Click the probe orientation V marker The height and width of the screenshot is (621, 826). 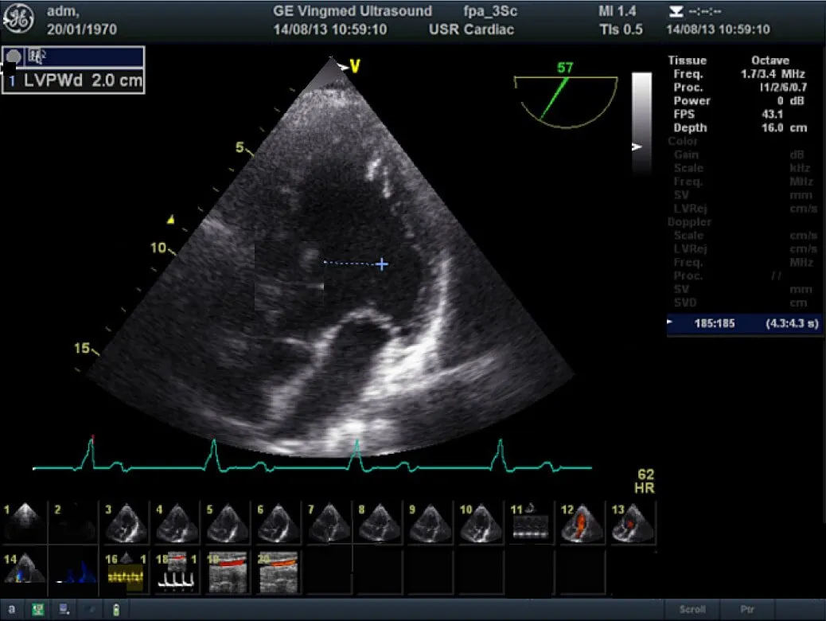click(354, 67)
